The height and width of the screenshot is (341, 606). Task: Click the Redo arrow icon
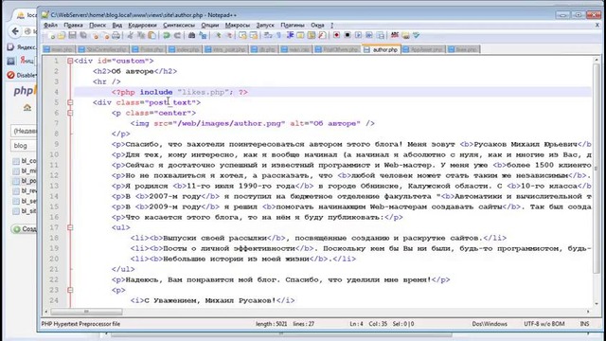(177, 36)
